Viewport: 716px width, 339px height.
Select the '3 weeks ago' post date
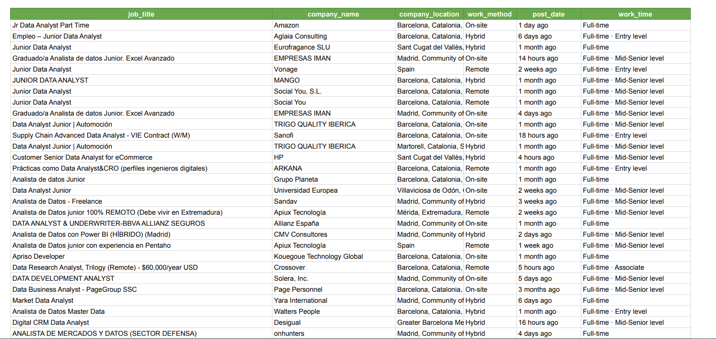pos(549,201)
